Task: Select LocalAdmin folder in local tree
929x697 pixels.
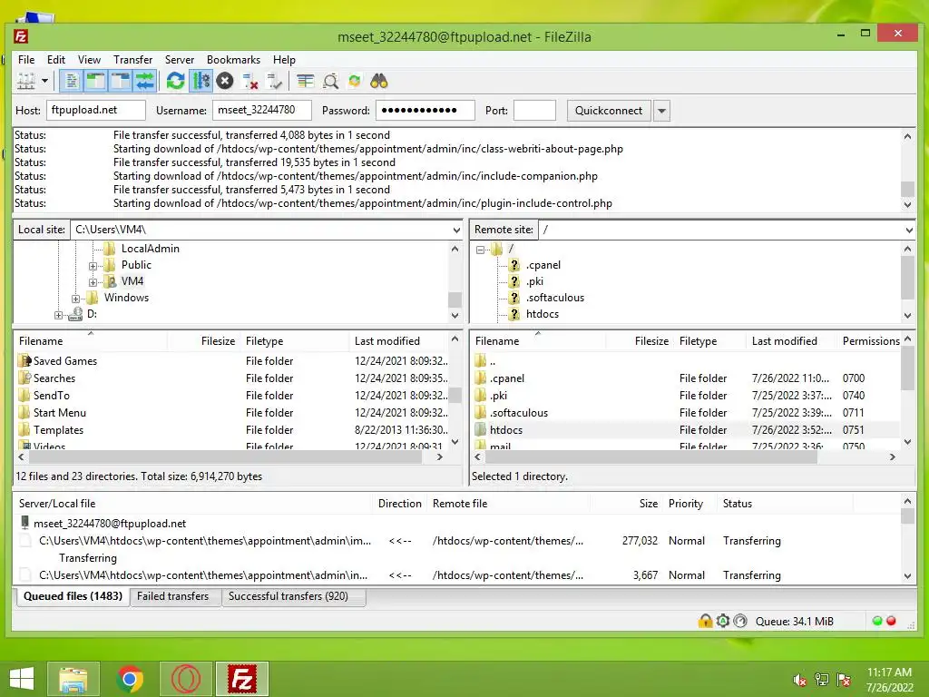Action: [150, 249]
